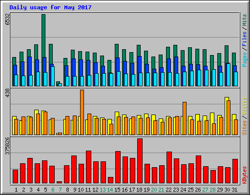Screen dimensions: 250x195
Task: Click day label 5 on the x-axis
Action: 45,190
